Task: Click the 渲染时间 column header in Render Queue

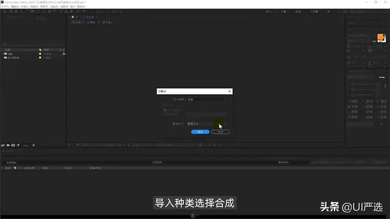Action: (x=95, y=168)
